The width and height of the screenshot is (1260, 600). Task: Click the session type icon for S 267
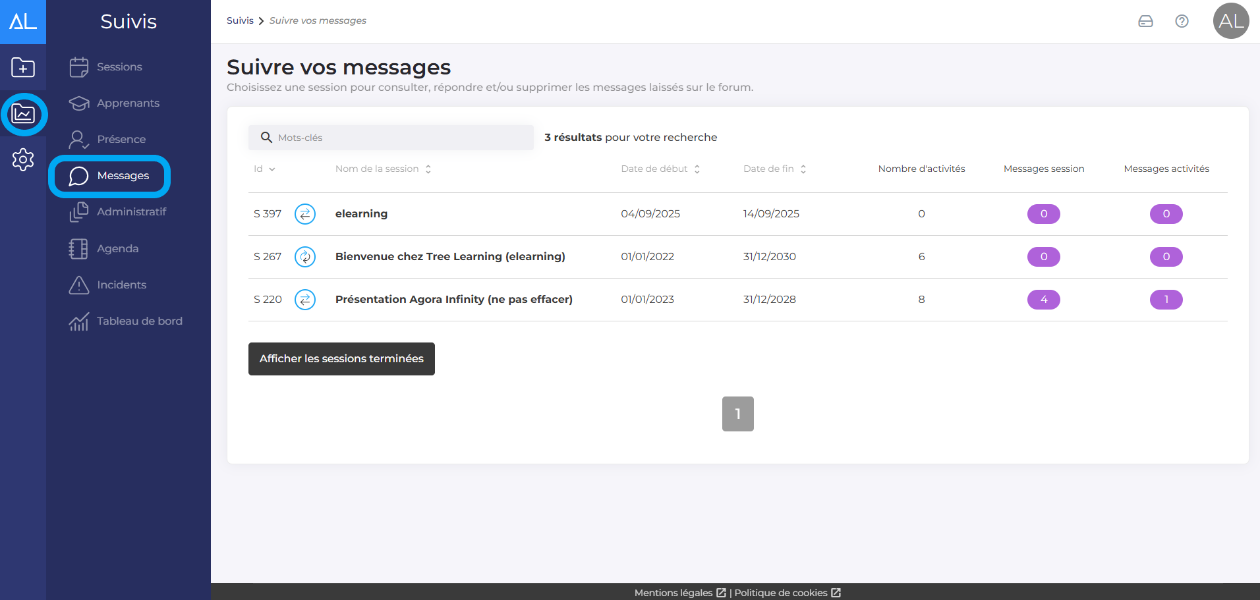coord(304,257)
